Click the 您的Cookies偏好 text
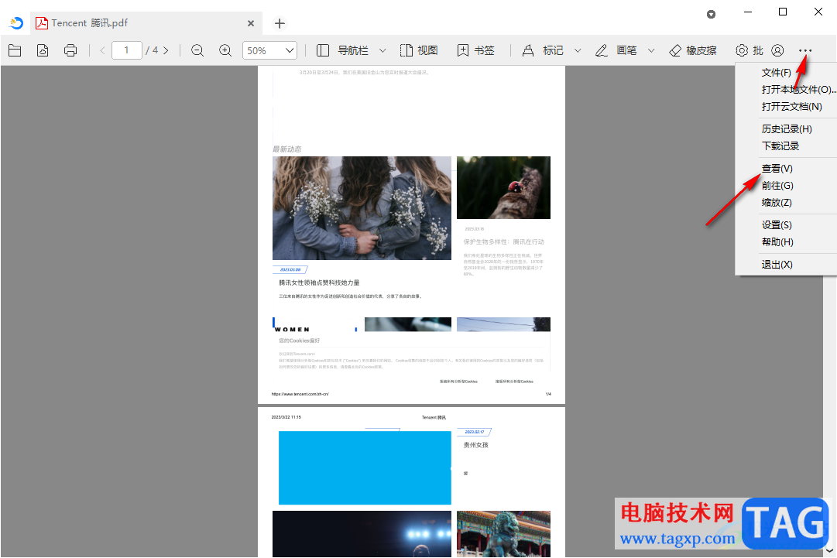Image resolution: width=837 pixels, height=558 pixels. (x=299, y=341)
